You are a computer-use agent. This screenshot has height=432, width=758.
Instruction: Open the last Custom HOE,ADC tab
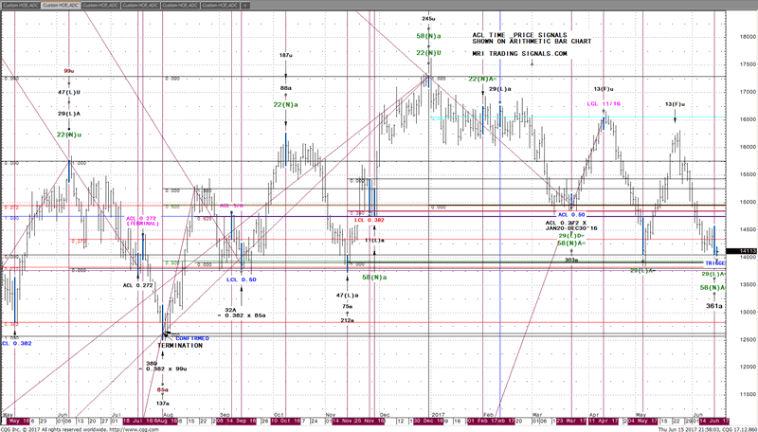pos(218,5)
